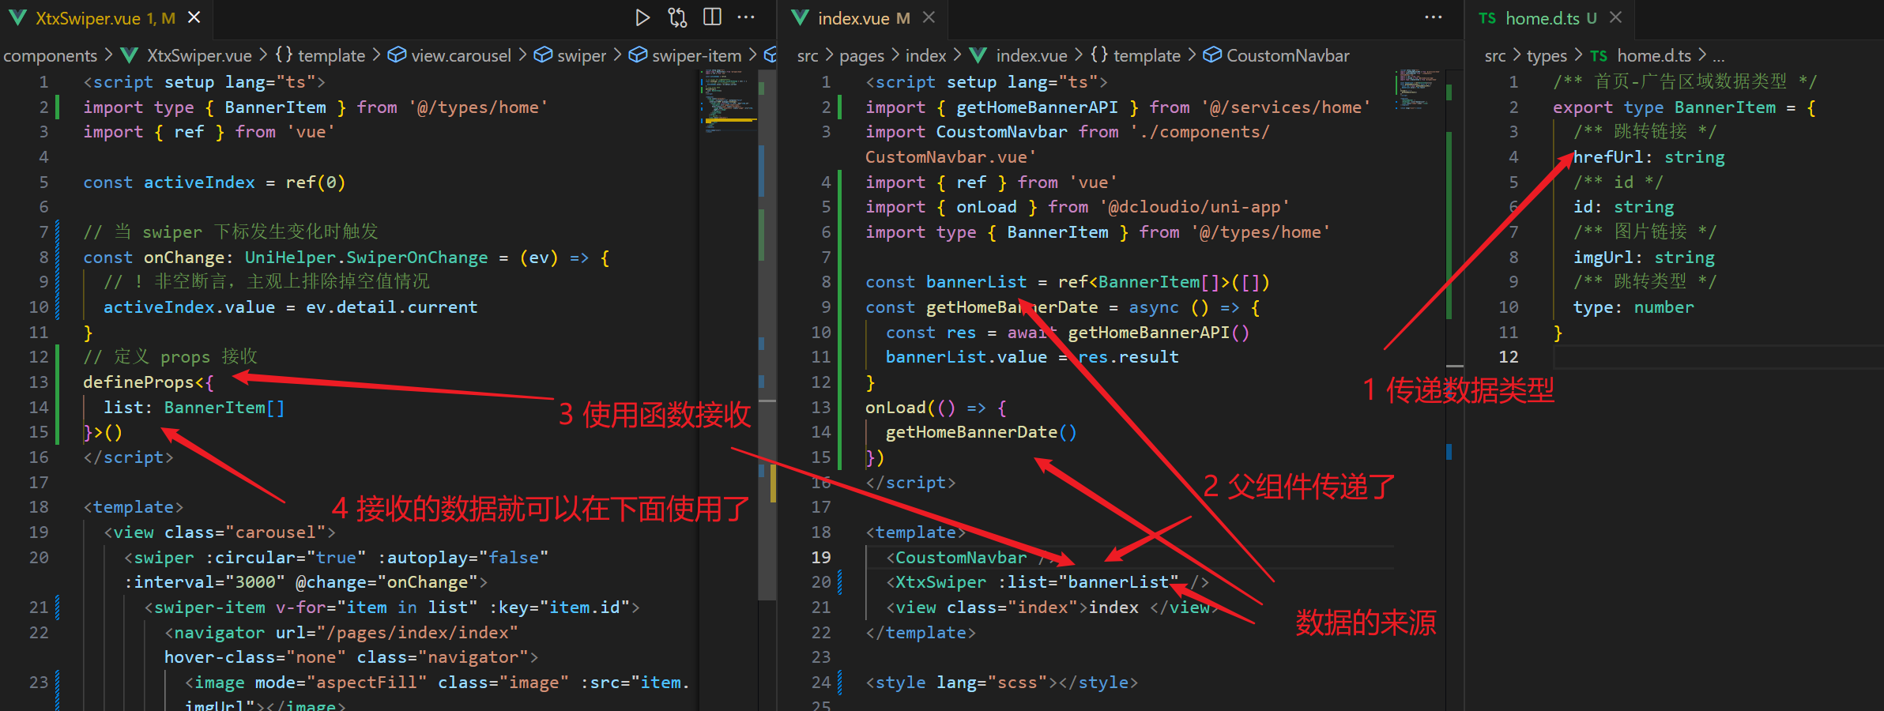Click 'type: number' in home.d.ts
The image size is (1884, 711).
tap(1633, 307)
